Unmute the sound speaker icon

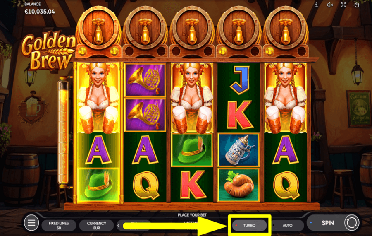pos(330,5)
